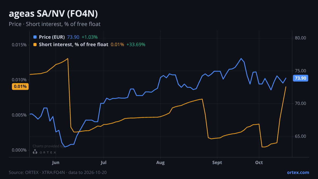Click the 73.90 price value in legend

(x=73, y=37)
